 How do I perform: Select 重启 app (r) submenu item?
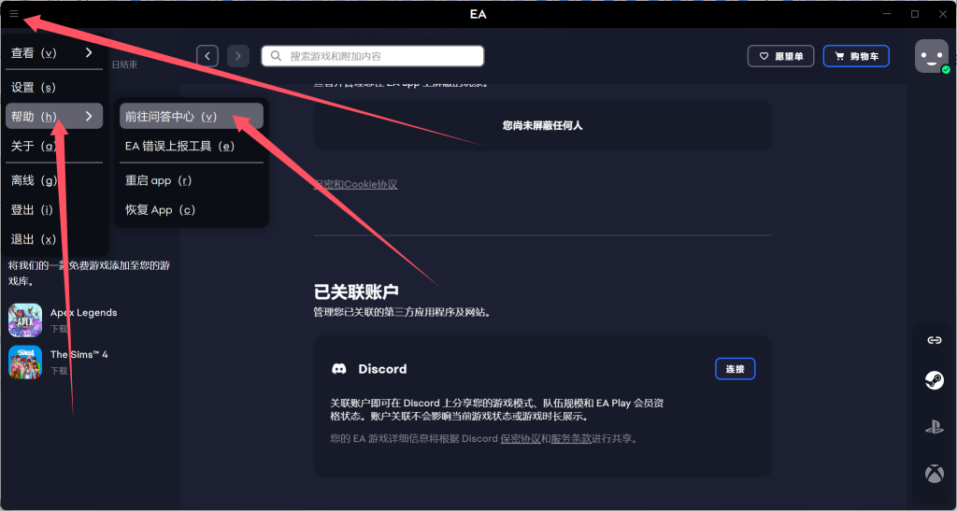(192, 180)
